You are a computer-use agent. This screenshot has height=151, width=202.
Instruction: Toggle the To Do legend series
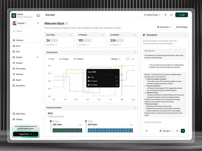(x=51, y=59)
